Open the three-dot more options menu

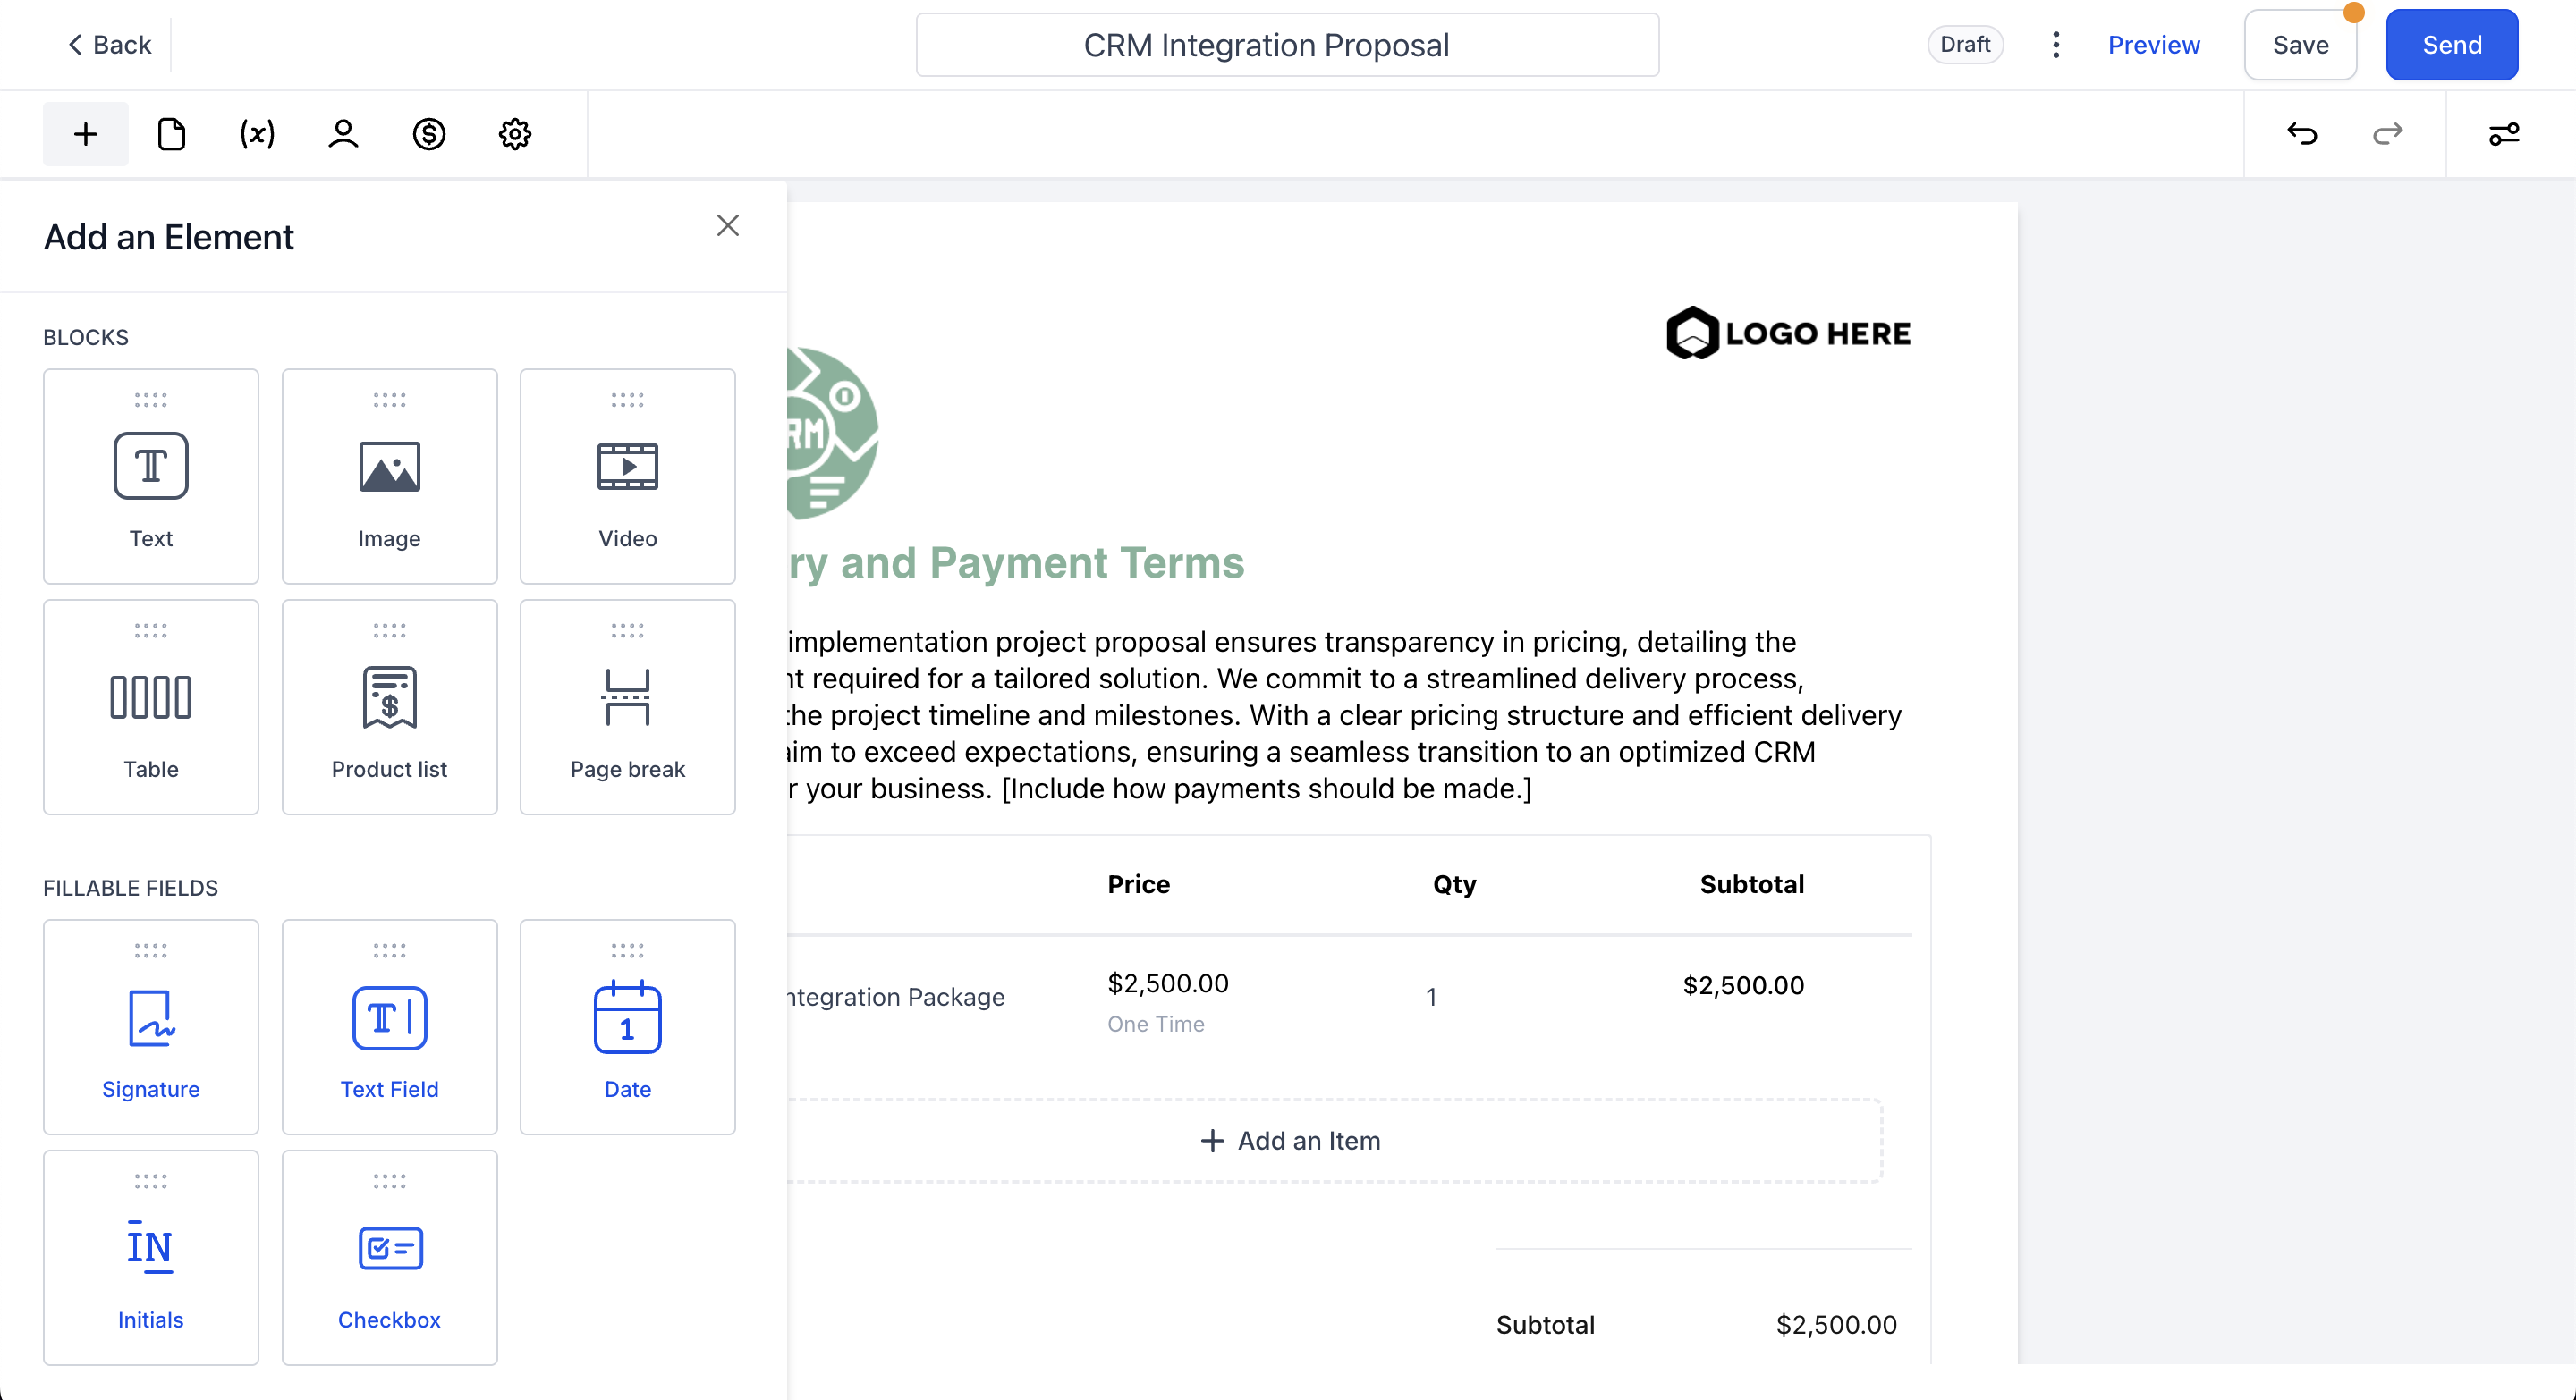tap(2055, 45)
